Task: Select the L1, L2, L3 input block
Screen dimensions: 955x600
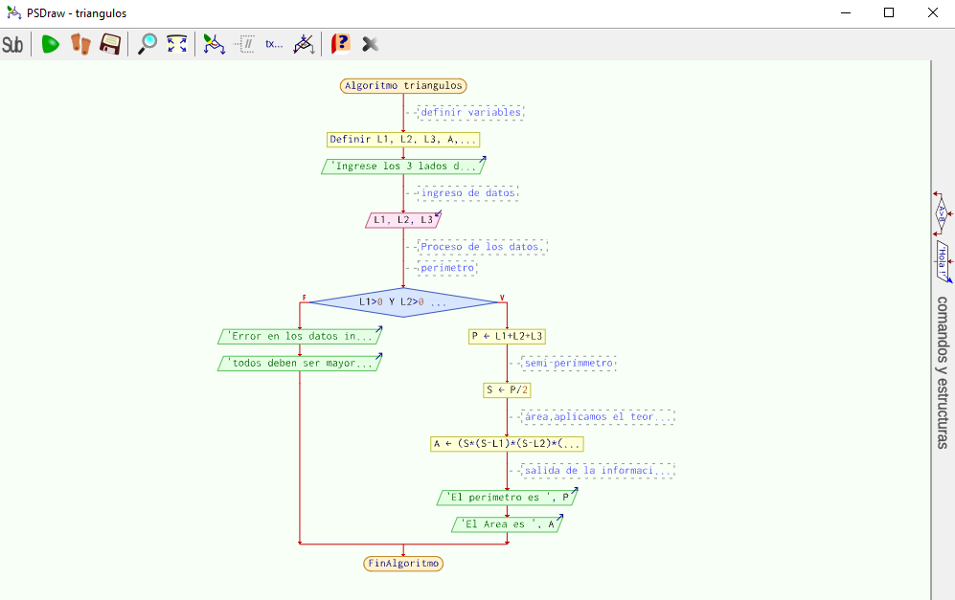Action: 403,220
